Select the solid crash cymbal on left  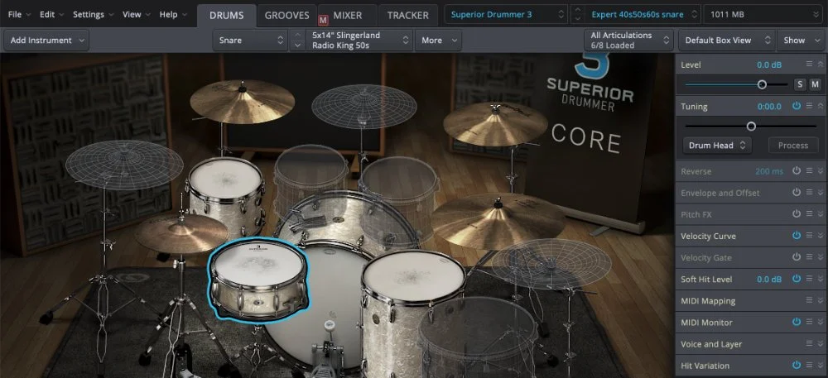(x=243, y=101)
